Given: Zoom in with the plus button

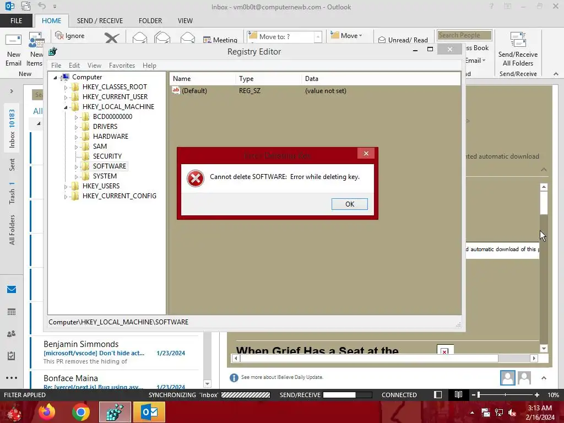Looking at the screenshot, I should 536,395.
